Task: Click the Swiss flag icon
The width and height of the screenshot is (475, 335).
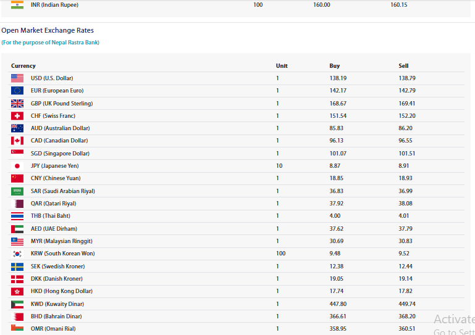Action: 17,116
